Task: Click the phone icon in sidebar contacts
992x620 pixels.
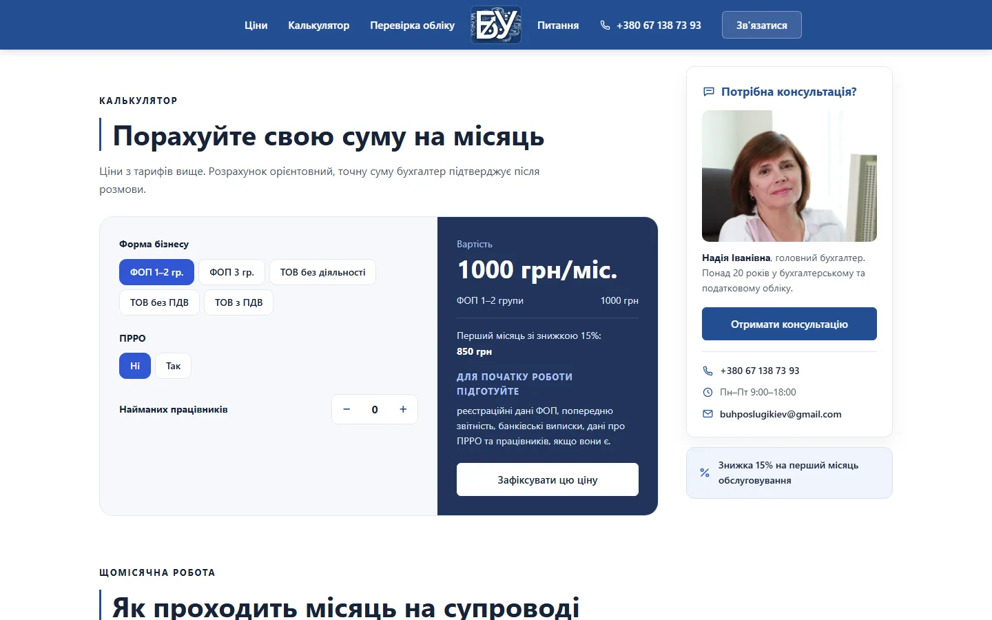Action: pos(707,371)
